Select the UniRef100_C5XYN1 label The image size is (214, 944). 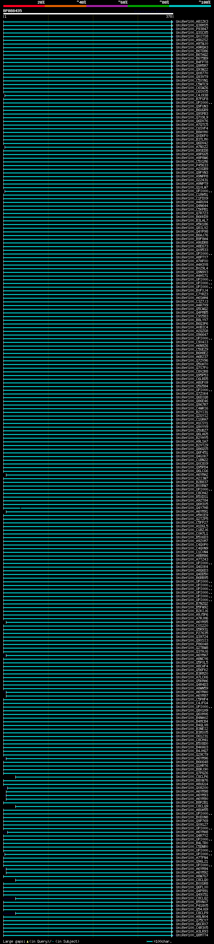(x=192, y=81)
